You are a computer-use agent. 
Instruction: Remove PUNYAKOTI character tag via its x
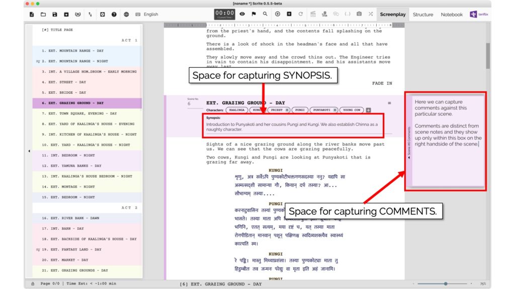pyautogui.click(x=334, y=110)
